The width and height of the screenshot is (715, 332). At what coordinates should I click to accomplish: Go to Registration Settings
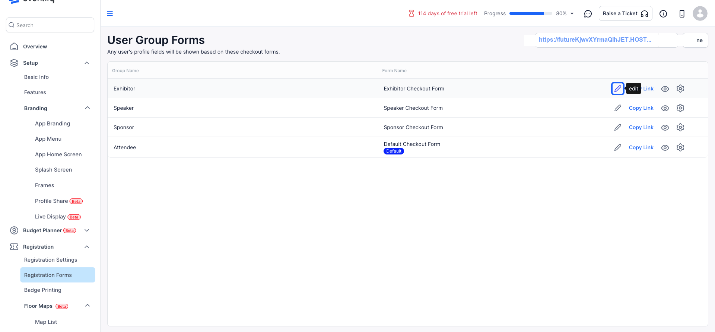click(51, 260)
